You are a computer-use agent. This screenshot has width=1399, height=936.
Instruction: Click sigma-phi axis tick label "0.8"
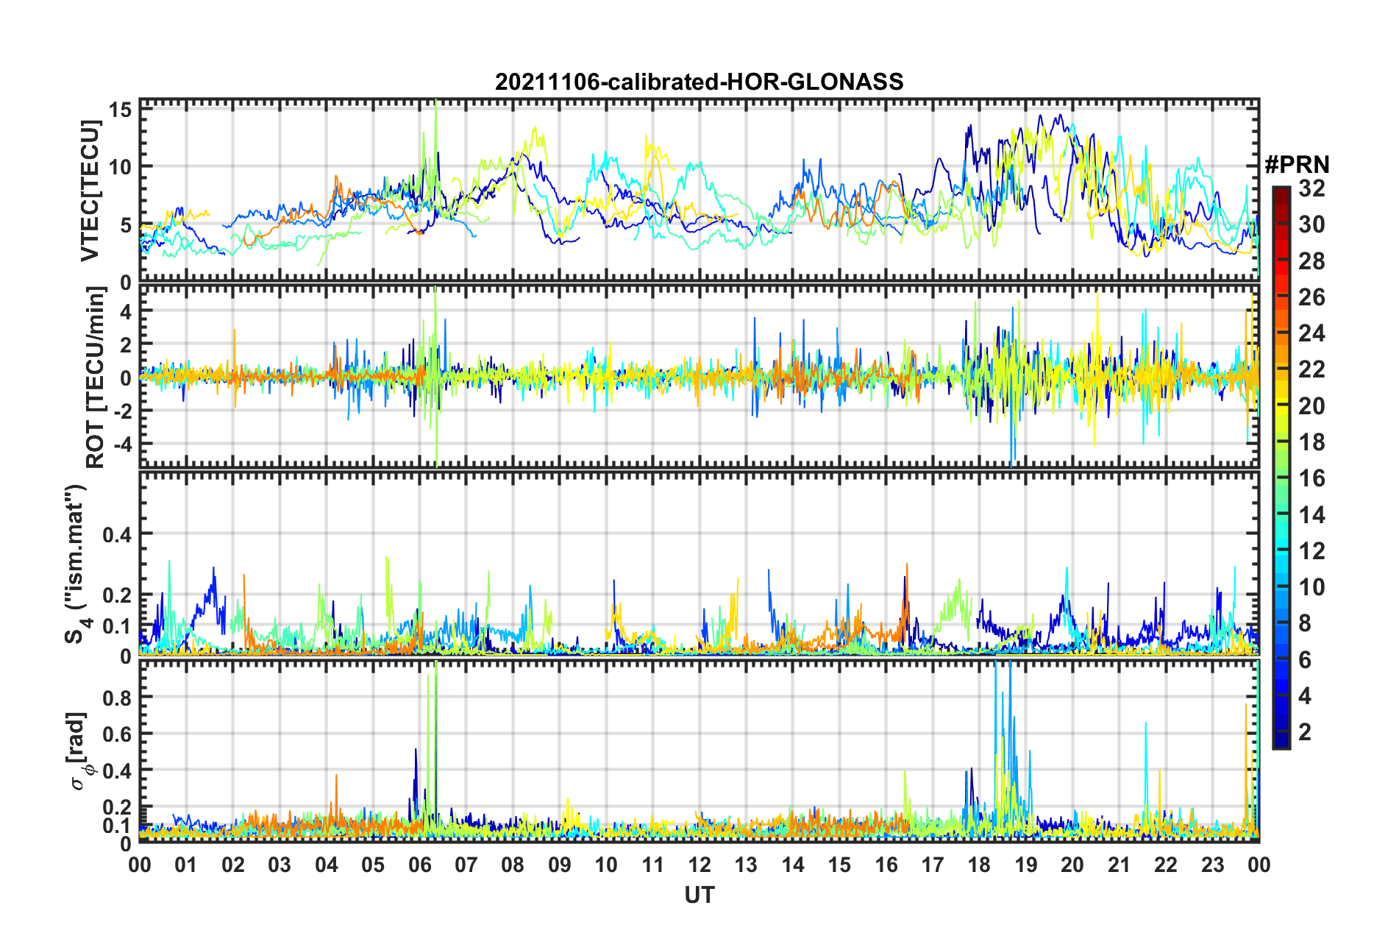(x=117, y=697)
